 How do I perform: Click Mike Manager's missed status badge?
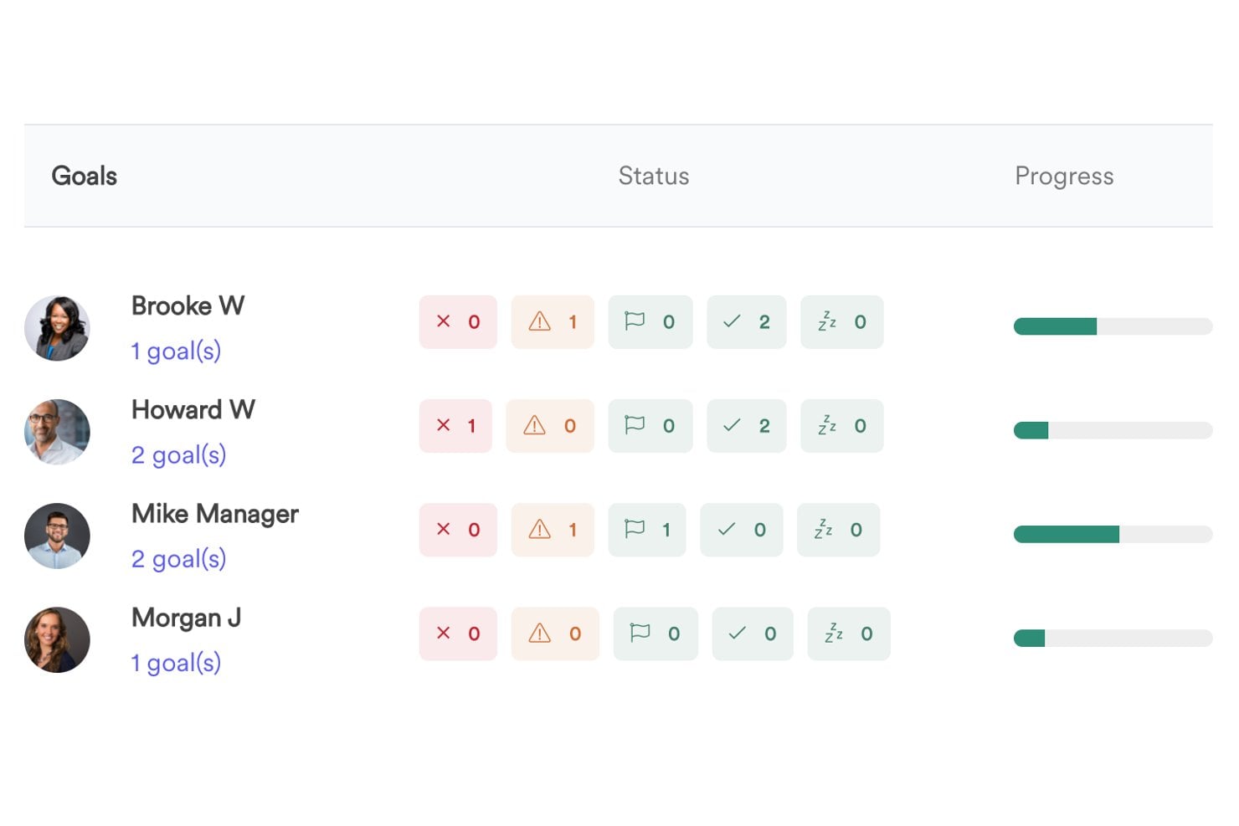[x=458, y=530]
